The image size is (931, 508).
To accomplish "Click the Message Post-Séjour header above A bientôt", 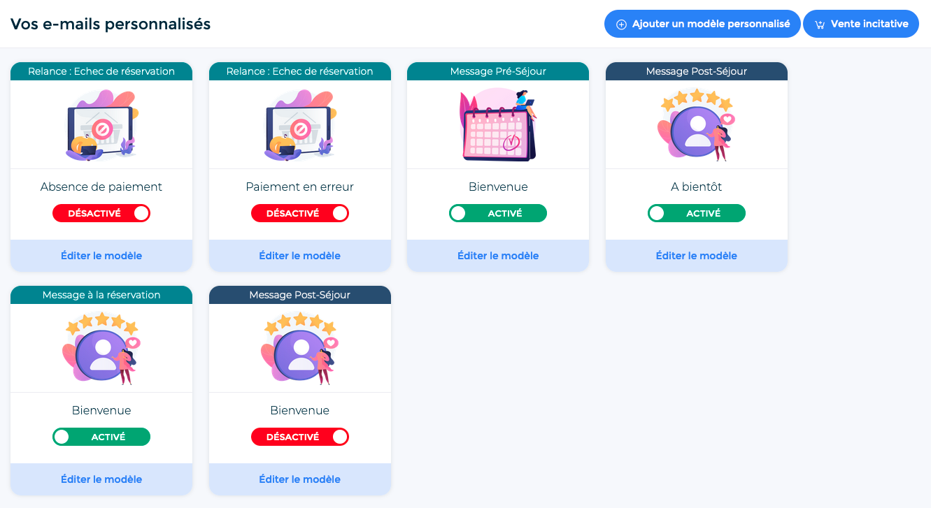I will tap(697, 71).
